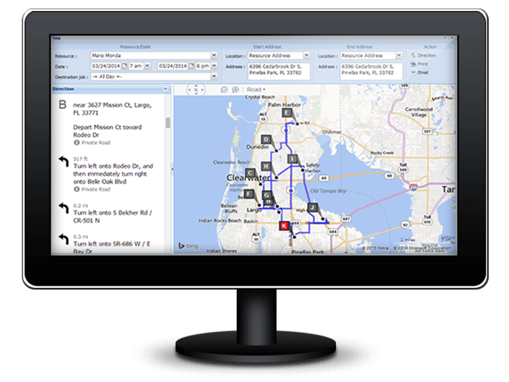Click the panel splitter collapse handle
This screenshot has width=509, height=382.
pyautogui.click(x=172, y=169)
